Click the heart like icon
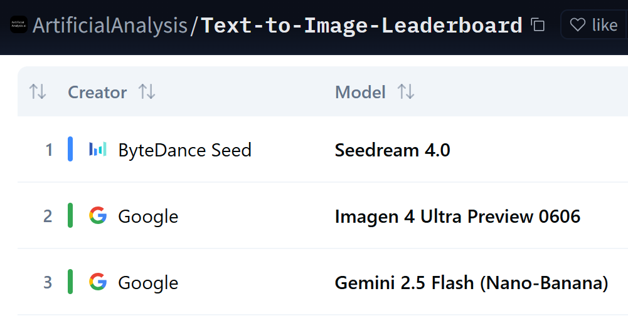Viewport: 628px width, 316px height. click(x=577, y=25)
